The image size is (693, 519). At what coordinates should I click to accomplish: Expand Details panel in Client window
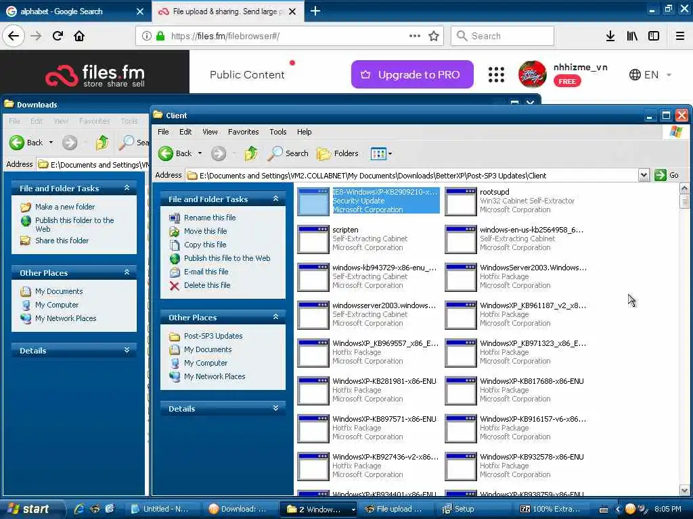(x=276, y=409)
